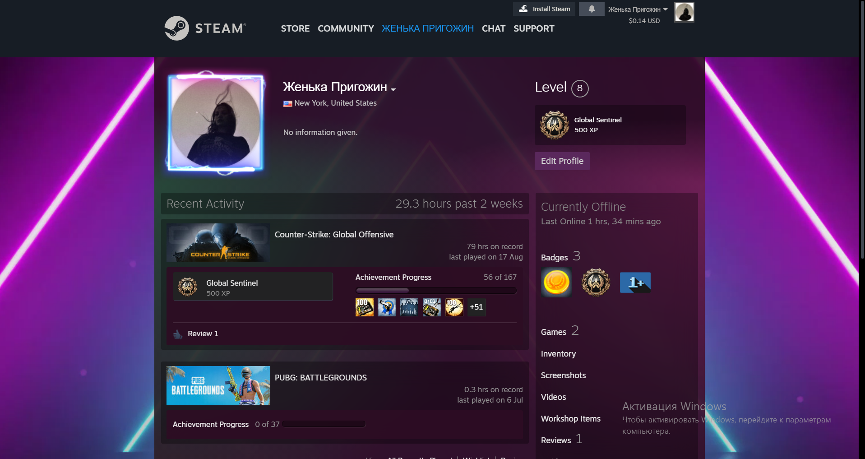
Task: Click the Steam logo in header
Action: pos(205,28)
